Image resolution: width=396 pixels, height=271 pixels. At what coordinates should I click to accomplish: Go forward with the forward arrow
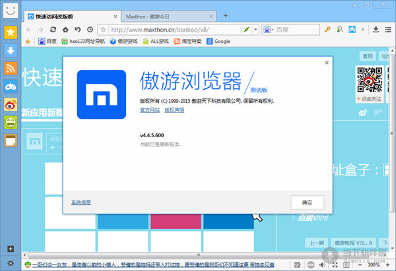point(41,30)
